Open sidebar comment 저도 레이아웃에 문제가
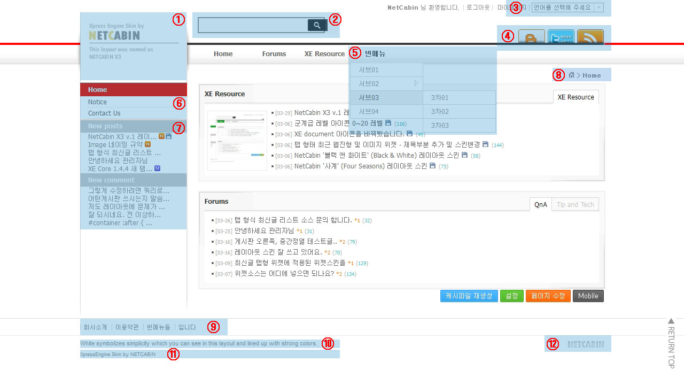Screen dimensions: 684x385 click(x=127, y=206)
